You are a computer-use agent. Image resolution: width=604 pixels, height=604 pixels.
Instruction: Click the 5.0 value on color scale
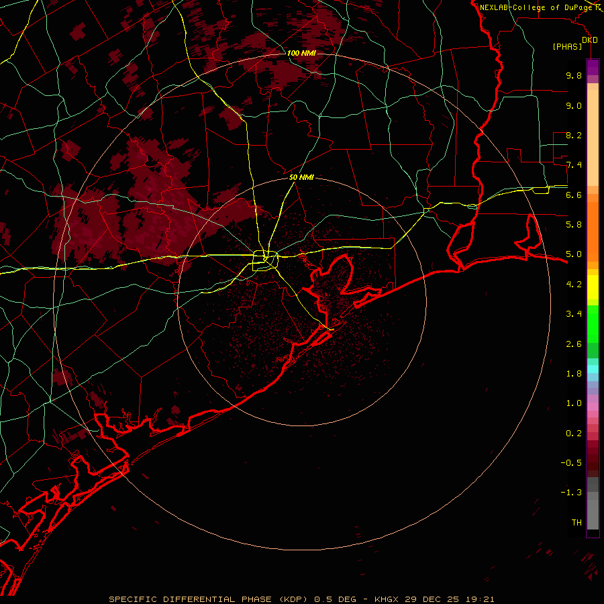[574, 254]
